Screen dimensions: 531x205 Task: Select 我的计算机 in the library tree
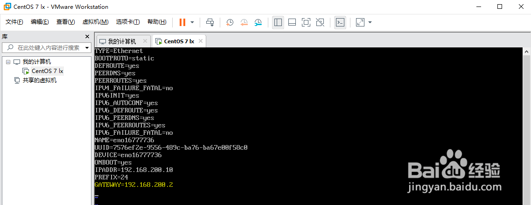36,62
